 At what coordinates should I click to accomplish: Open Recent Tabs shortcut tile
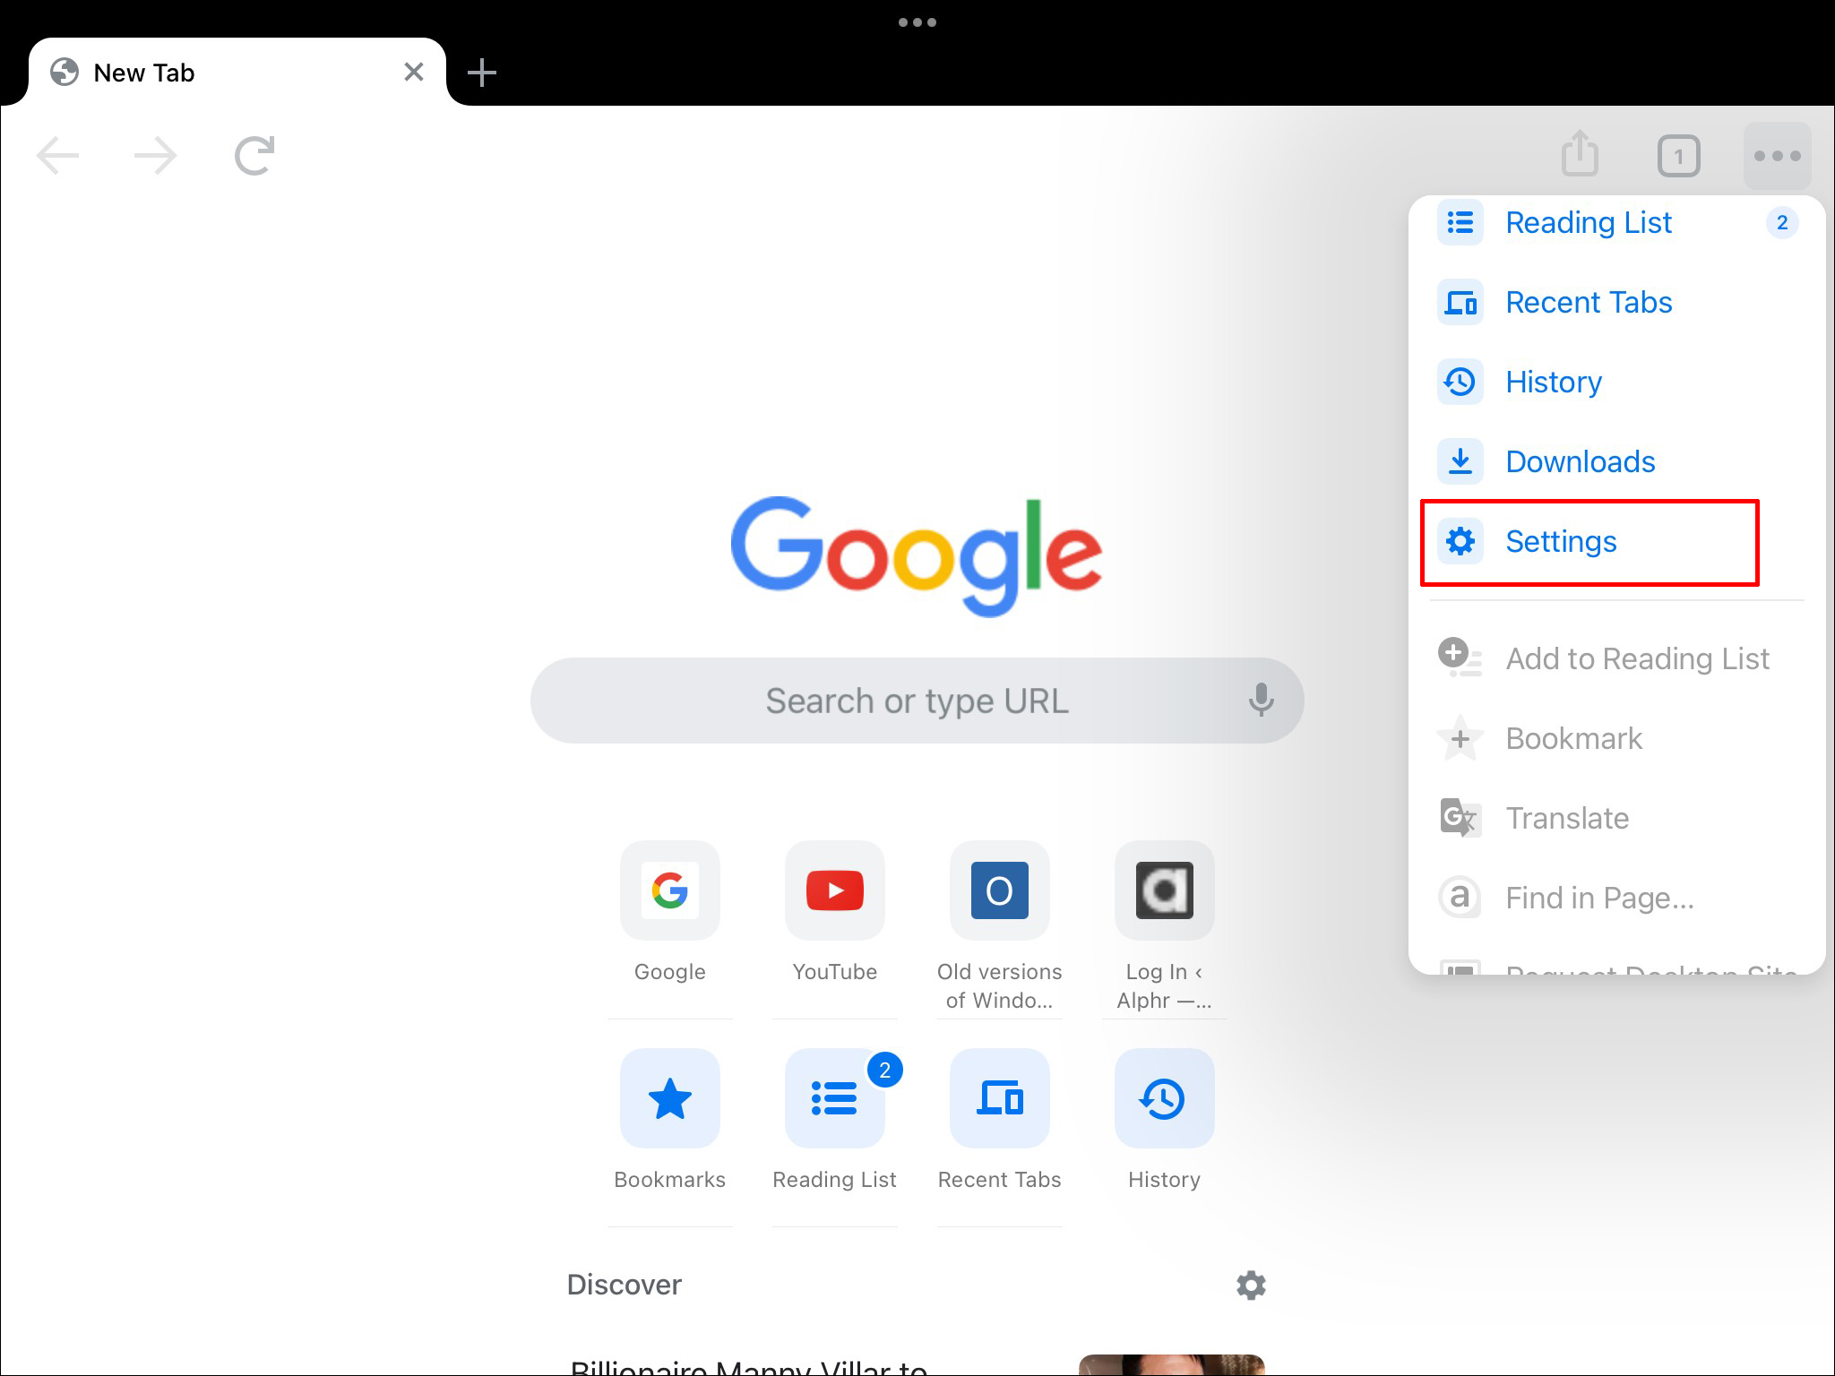[999, 1098]
